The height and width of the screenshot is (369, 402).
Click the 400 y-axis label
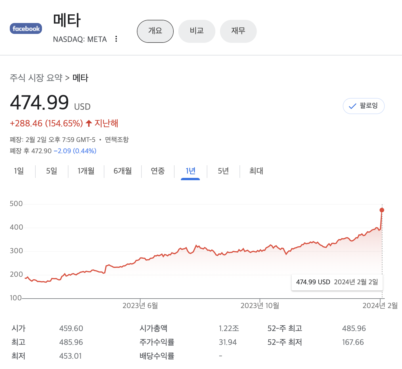[x=16, y=227]
